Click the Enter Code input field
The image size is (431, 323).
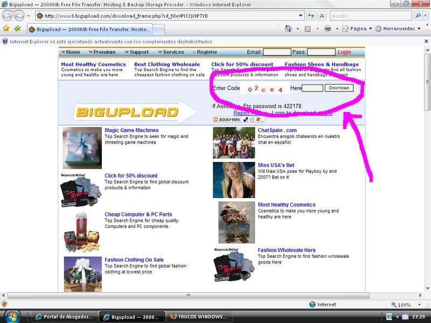click(312, 88)
